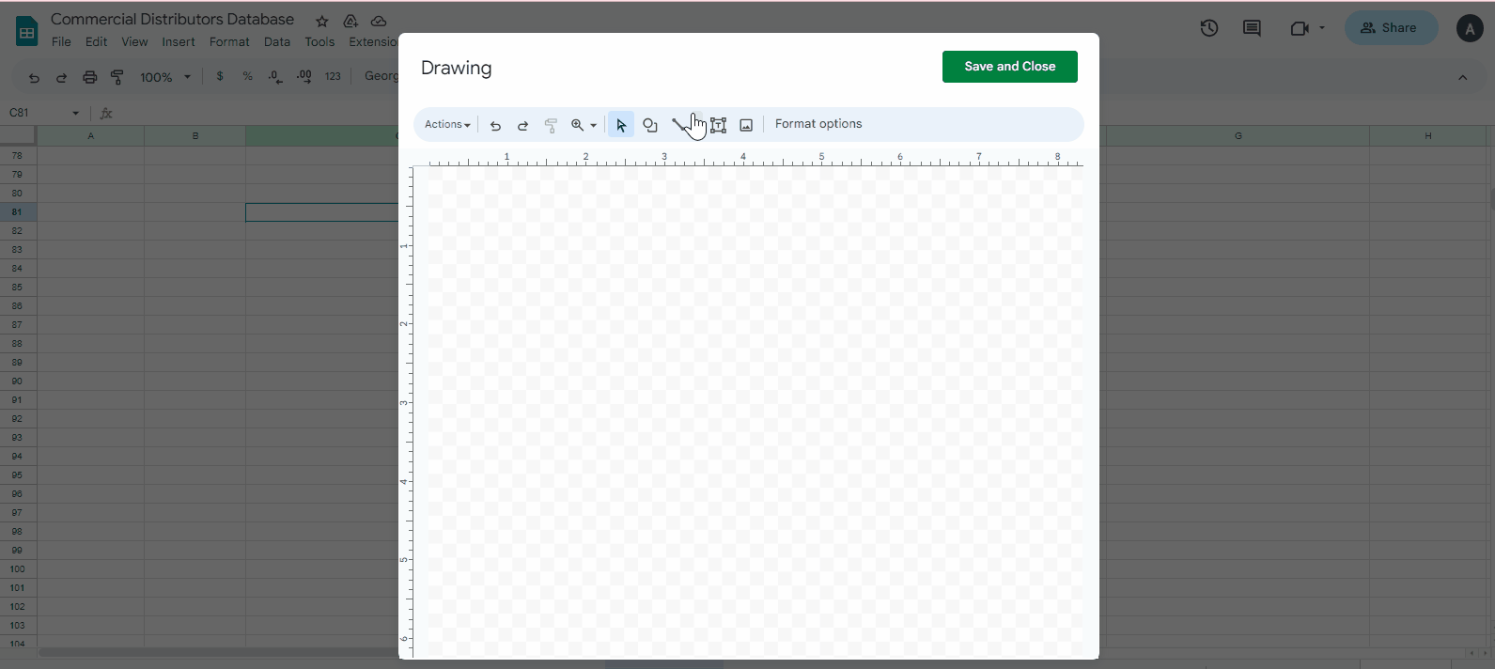Click the Commercial Distributors Database title
The image size is (1495, 669).
tap(172, 19)
